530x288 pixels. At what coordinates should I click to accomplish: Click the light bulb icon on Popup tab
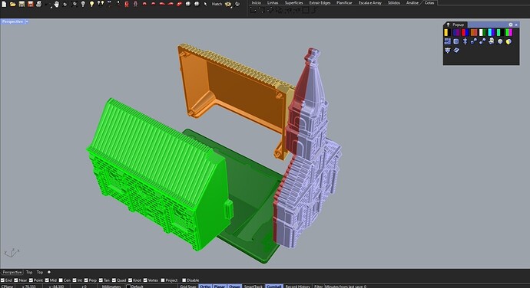point(449,25)
